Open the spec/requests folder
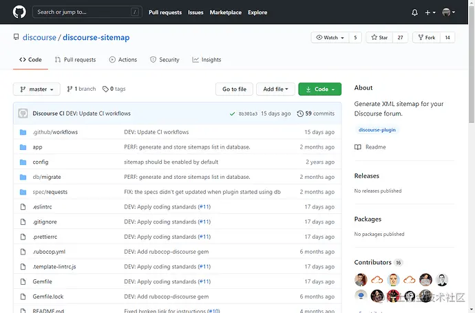Image resolution: width=475 pixels, height=313 pixels. 50,192
